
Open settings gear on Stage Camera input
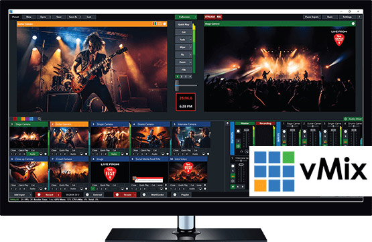tap(46, 154)
